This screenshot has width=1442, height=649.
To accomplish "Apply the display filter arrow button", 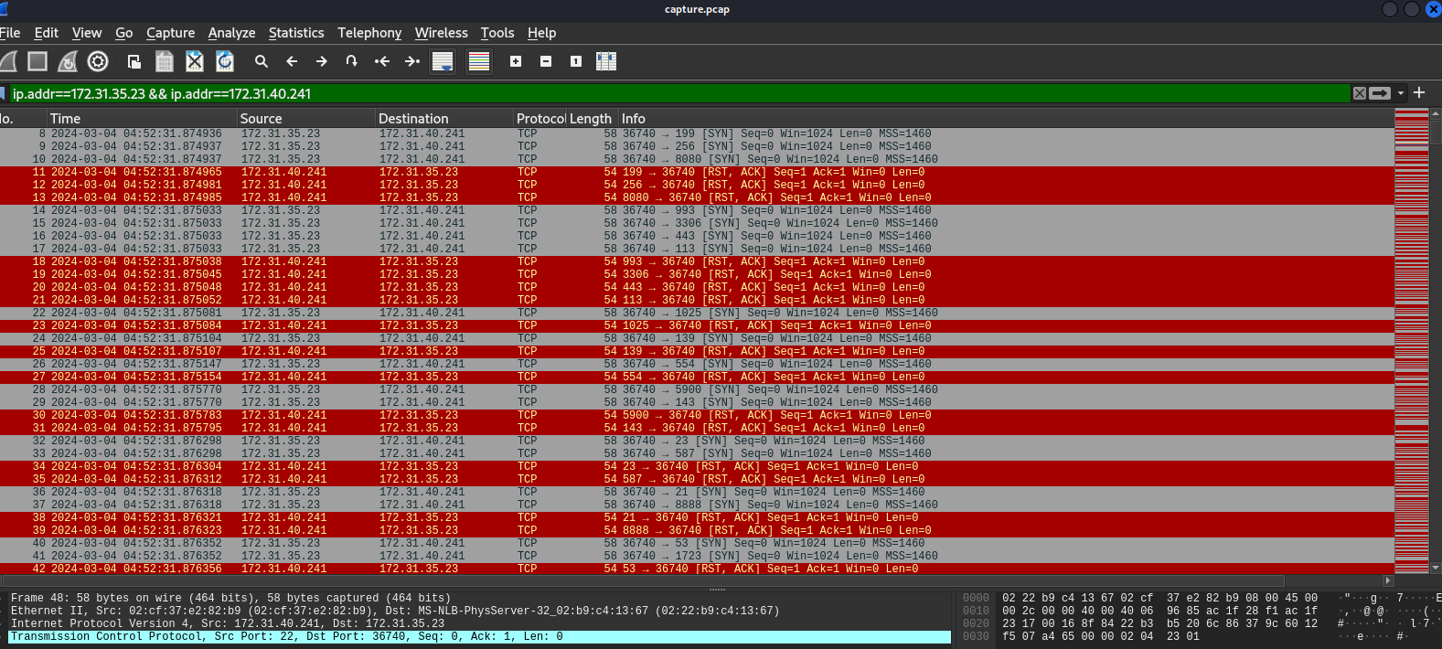I will [x=1381, y=93].
